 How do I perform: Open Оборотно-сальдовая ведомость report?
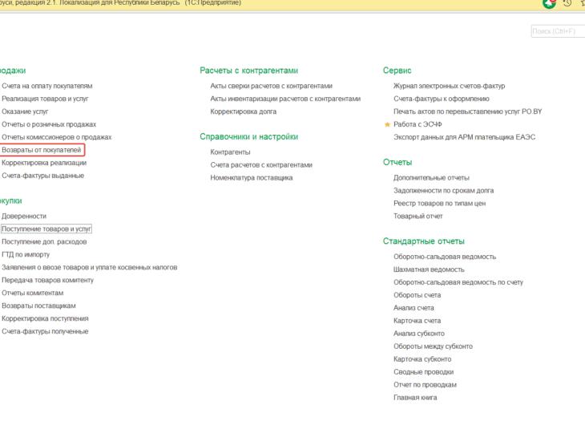445,257
